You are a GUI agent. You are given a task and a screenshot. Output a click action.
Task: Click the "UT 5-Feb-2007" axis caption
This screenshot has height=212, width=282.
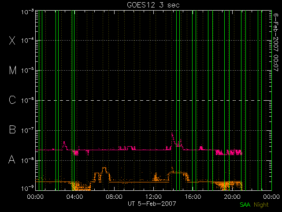[x=152, y=204]
